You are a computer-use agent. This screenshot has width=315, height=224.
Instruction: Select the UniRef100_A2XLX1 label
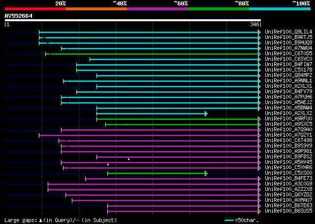tap(288, 86)
